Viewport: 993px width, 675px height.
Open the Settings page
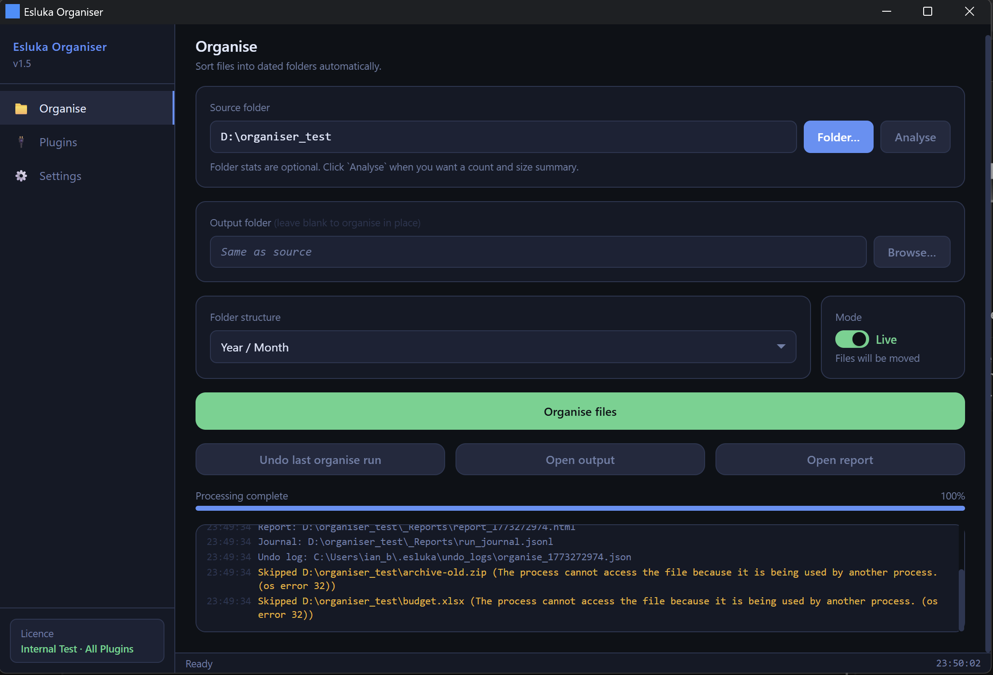coord(60,176)
